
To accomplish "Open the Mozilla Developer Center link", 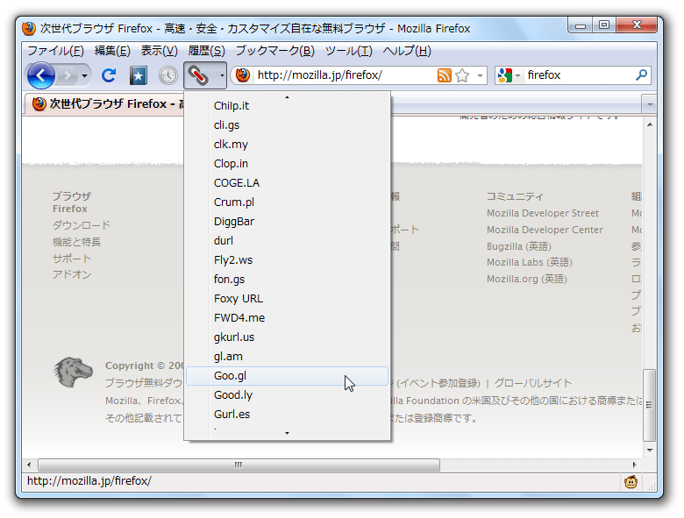I will point(545,230).
